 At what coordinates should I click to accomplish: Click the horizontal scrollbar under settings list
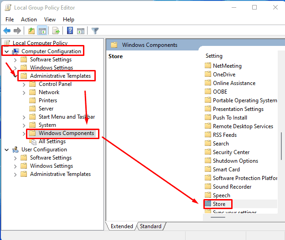click(218, 217)
